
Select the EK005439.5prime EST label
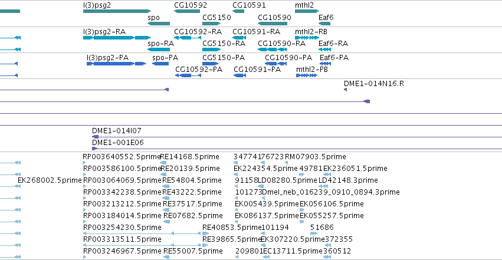tap(267, 204)
